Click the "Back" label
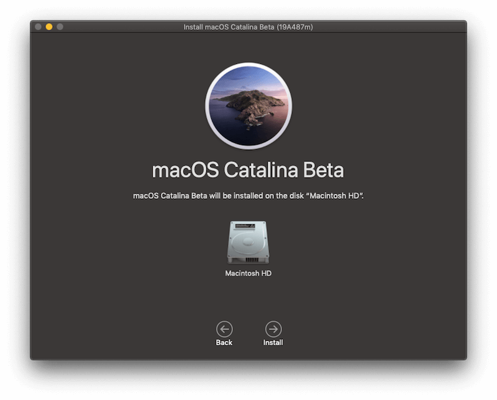 coord(224,343)
